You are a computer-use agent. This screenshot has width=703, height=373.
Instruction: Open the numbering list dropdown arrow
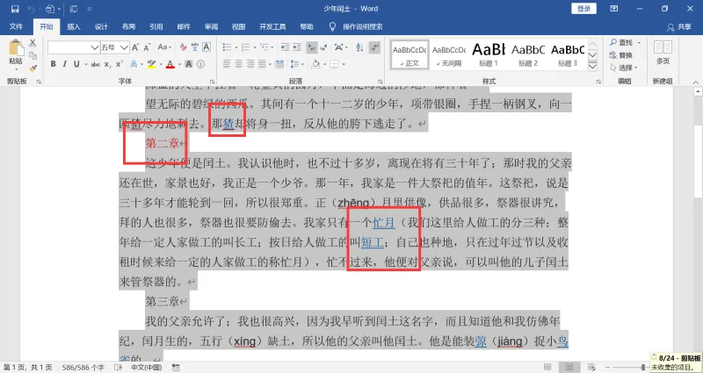coord(255,47)
